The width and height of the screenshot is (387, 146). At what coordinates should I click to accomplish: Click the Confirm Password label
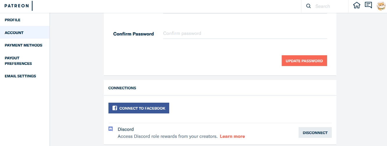coord(133,34)
